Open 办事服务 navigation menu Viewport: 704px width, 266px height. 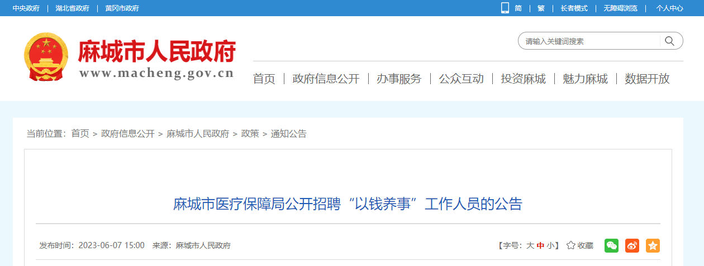point(399,79)
